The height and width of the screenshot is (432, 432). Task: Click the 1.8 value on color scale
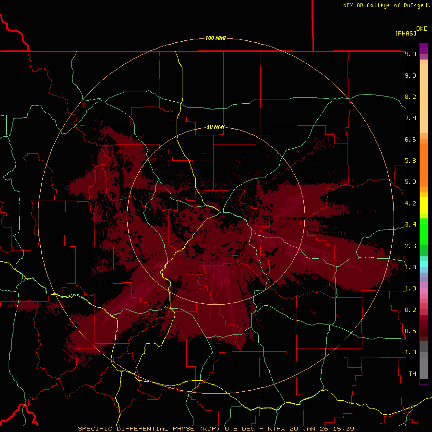pos(410,267)
